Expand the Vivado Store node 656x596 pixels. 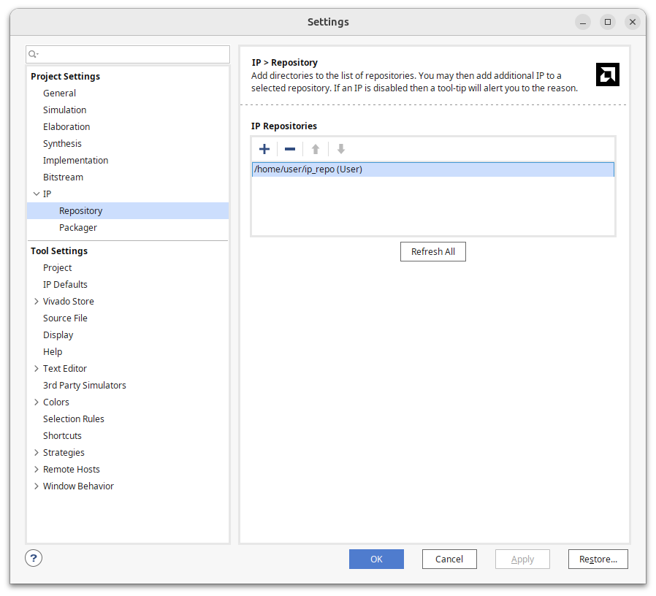point(37,301)
